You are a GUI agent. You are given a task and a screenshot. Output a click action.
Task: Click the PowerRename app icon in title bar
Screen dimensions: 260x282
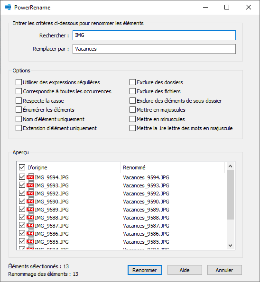[x=8, y=7]
